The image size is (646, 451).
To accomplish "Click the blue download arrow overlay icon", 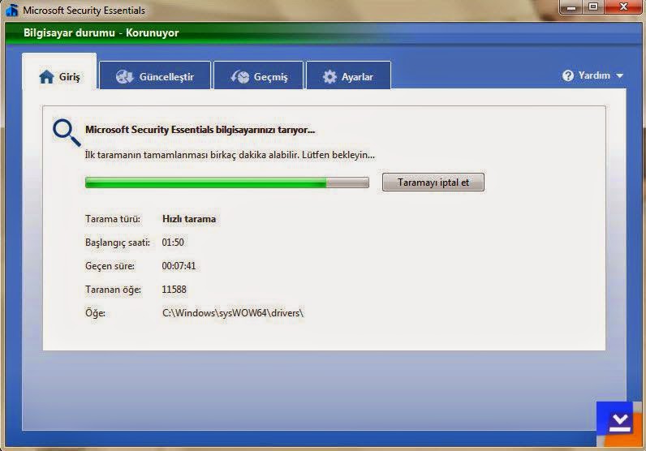I will coord(620,423).
